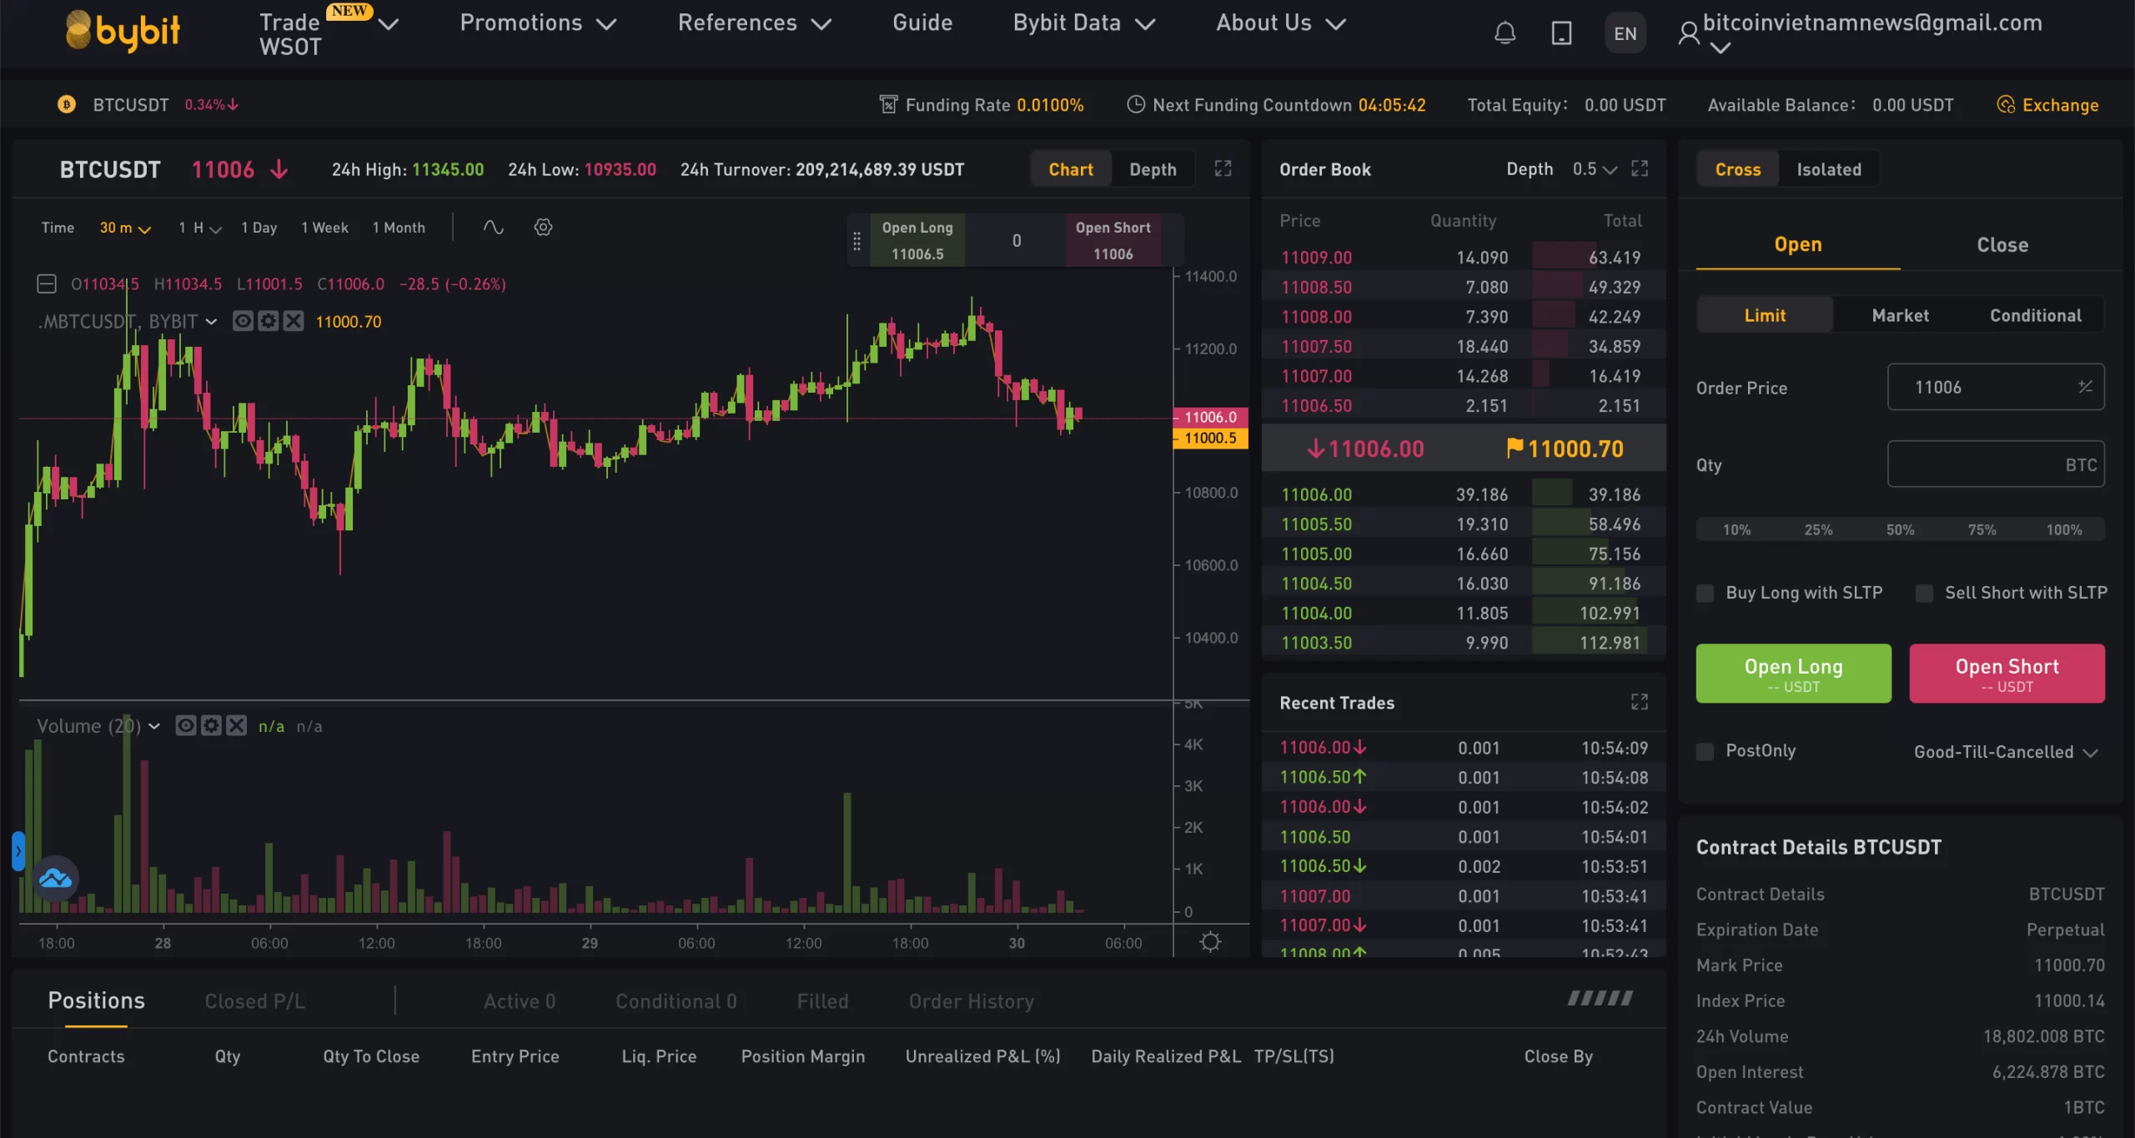The width and height of the screenshot is (2135, 1138).
Task: Select the 1 Week timeframe
Action: coord(324,228)
